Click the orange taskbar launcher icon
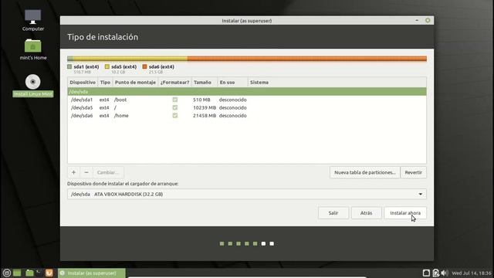This screenshot has height=278, width=494. [x=49, y=273]
